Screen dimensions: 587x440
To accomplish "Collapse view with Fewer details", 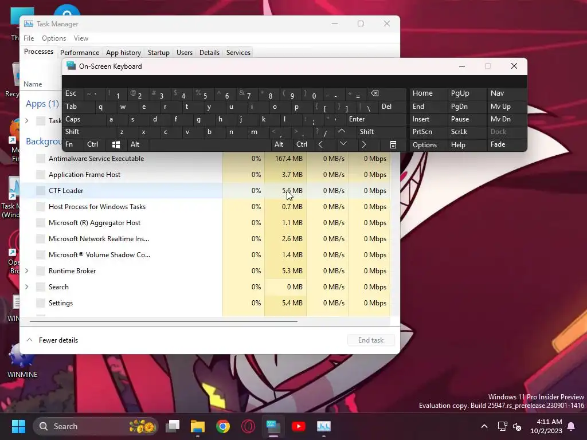I will click(52, 340).
